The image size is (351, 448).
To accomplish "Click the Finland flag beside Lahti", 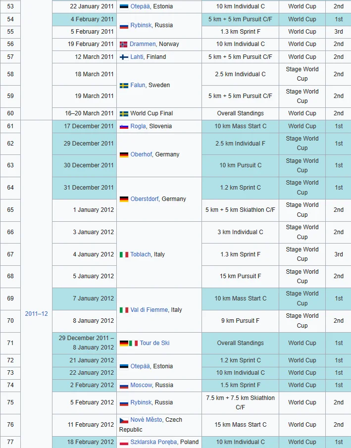I will pos(124,57).
